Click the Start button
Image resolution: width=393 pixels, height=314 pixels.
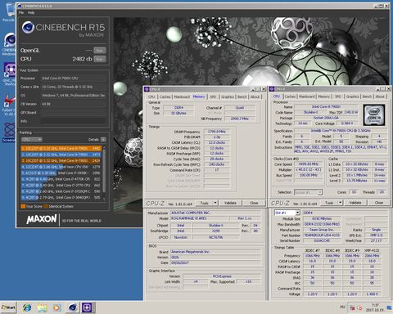click(x=8, y=307)
